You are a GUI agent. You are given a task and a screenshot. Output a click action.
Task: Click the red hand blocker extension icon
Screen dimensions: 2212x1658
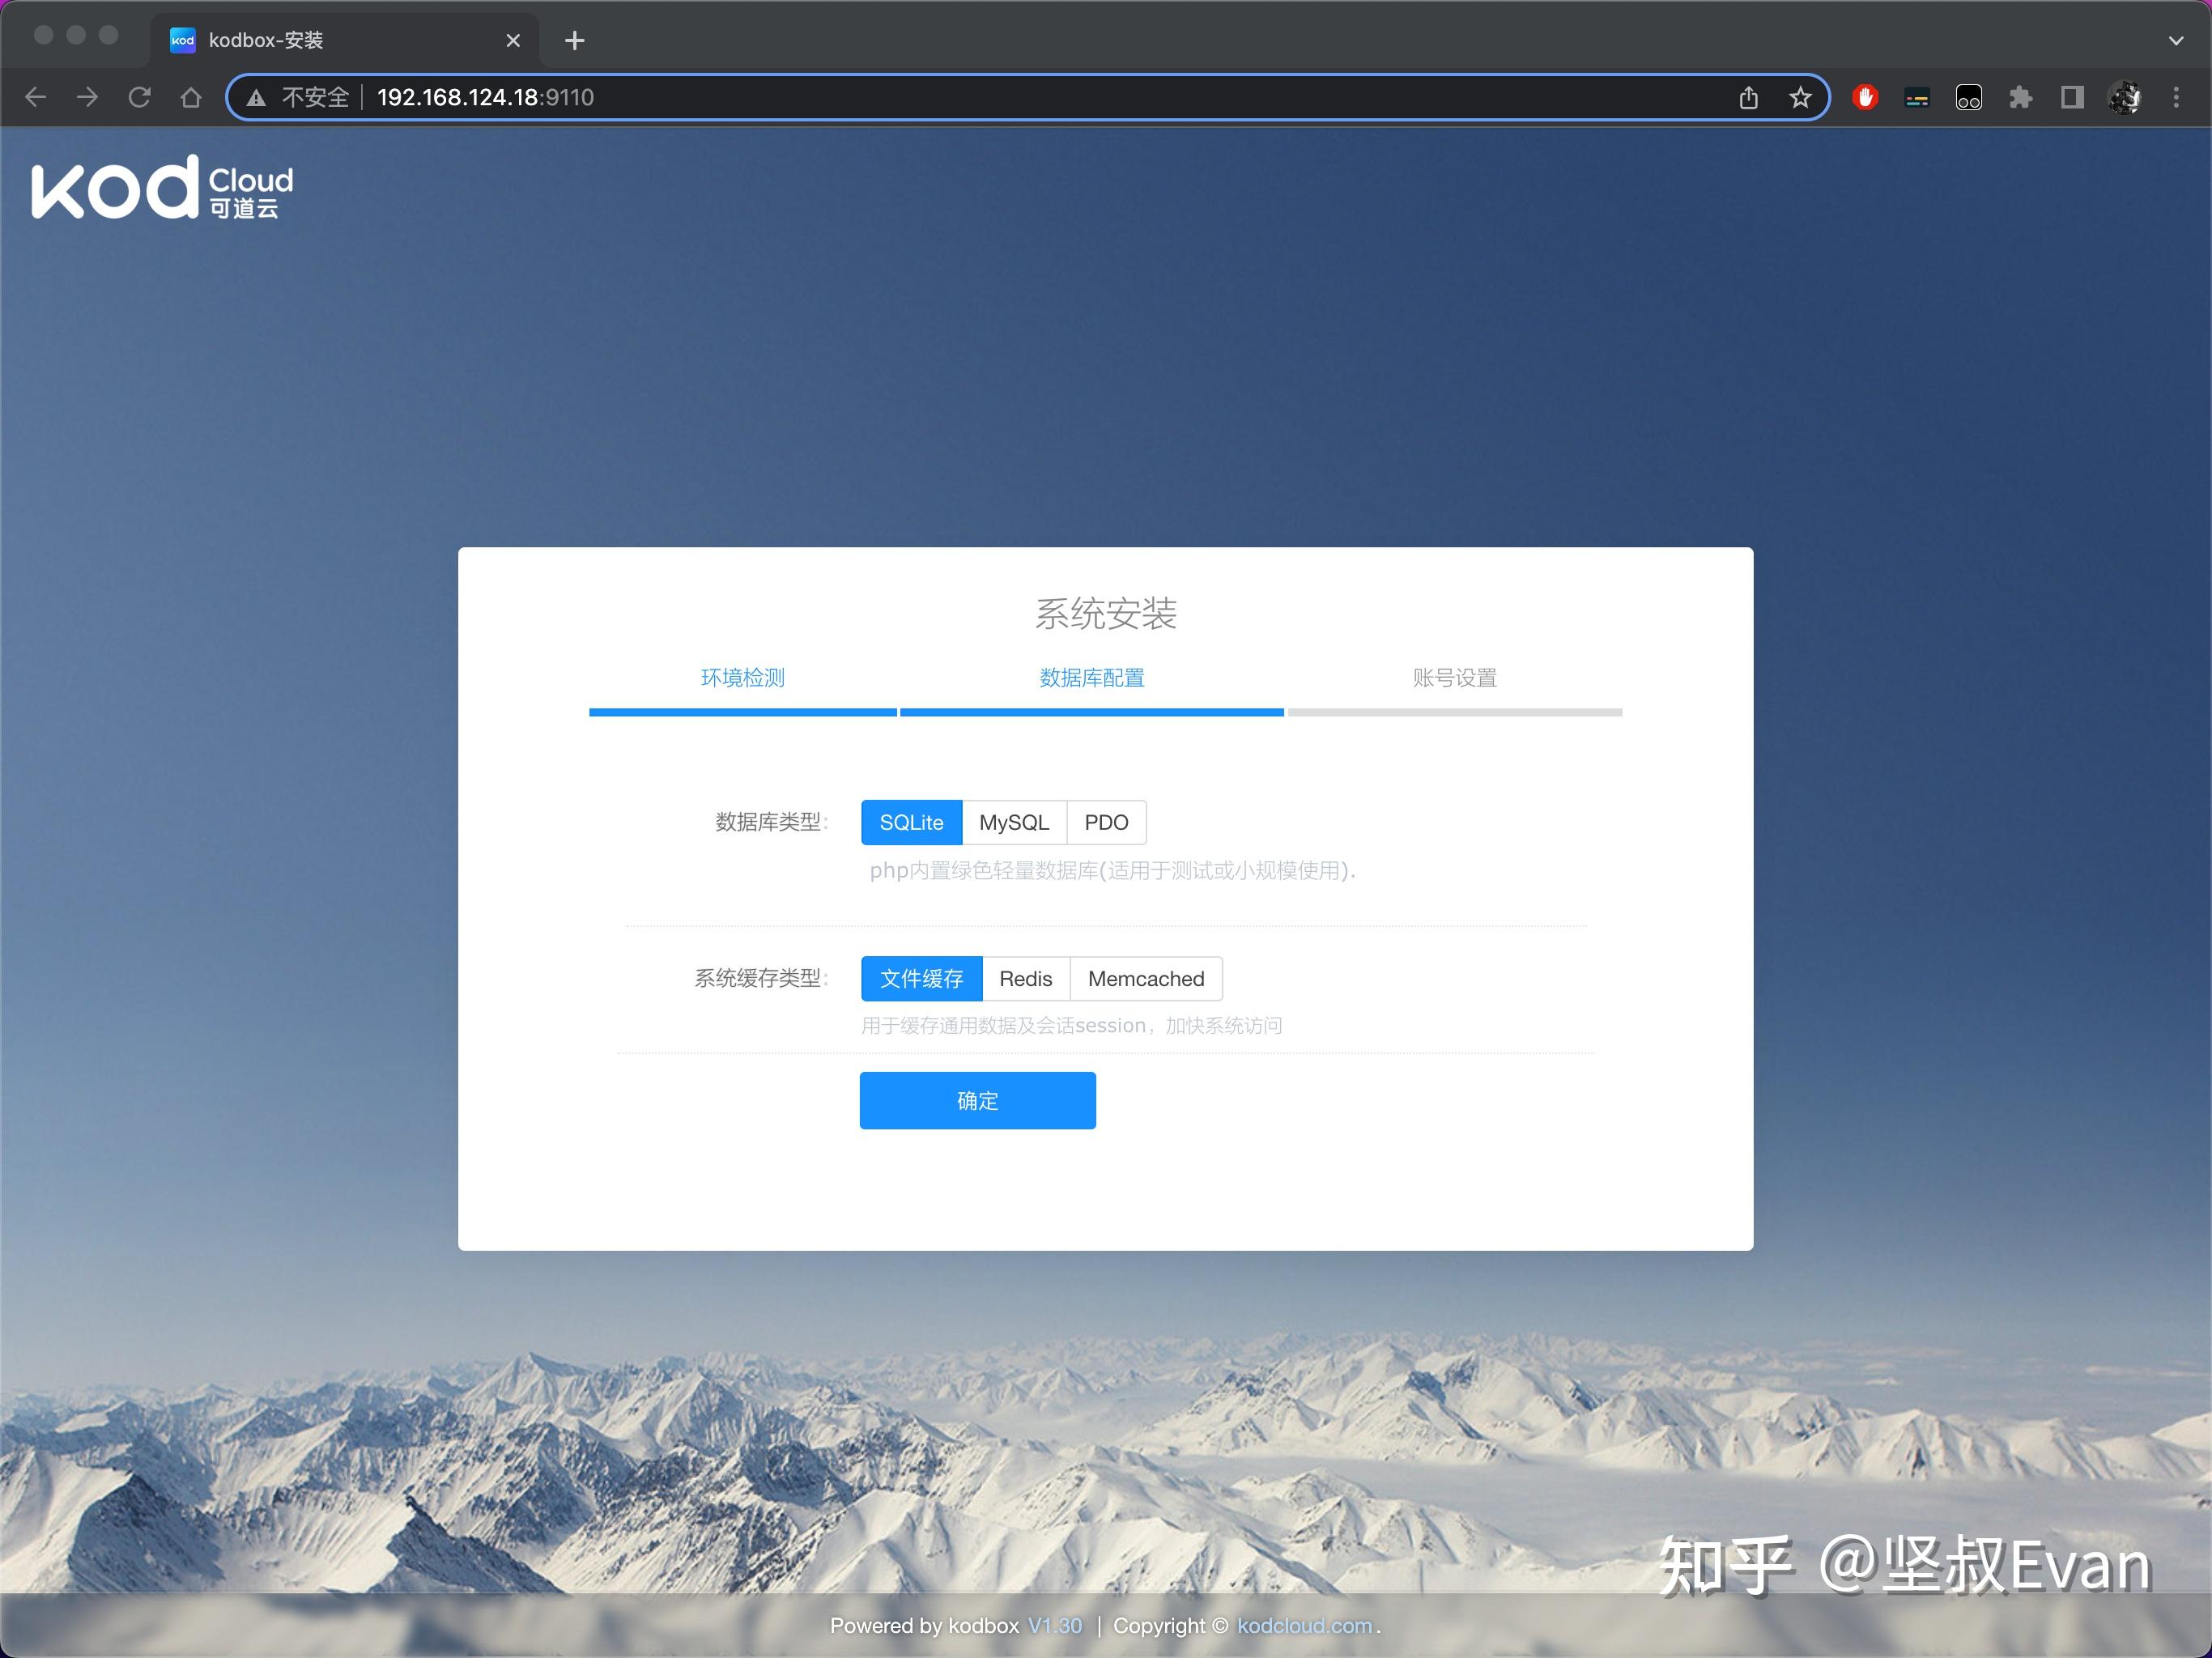(x=1866, y=97)
